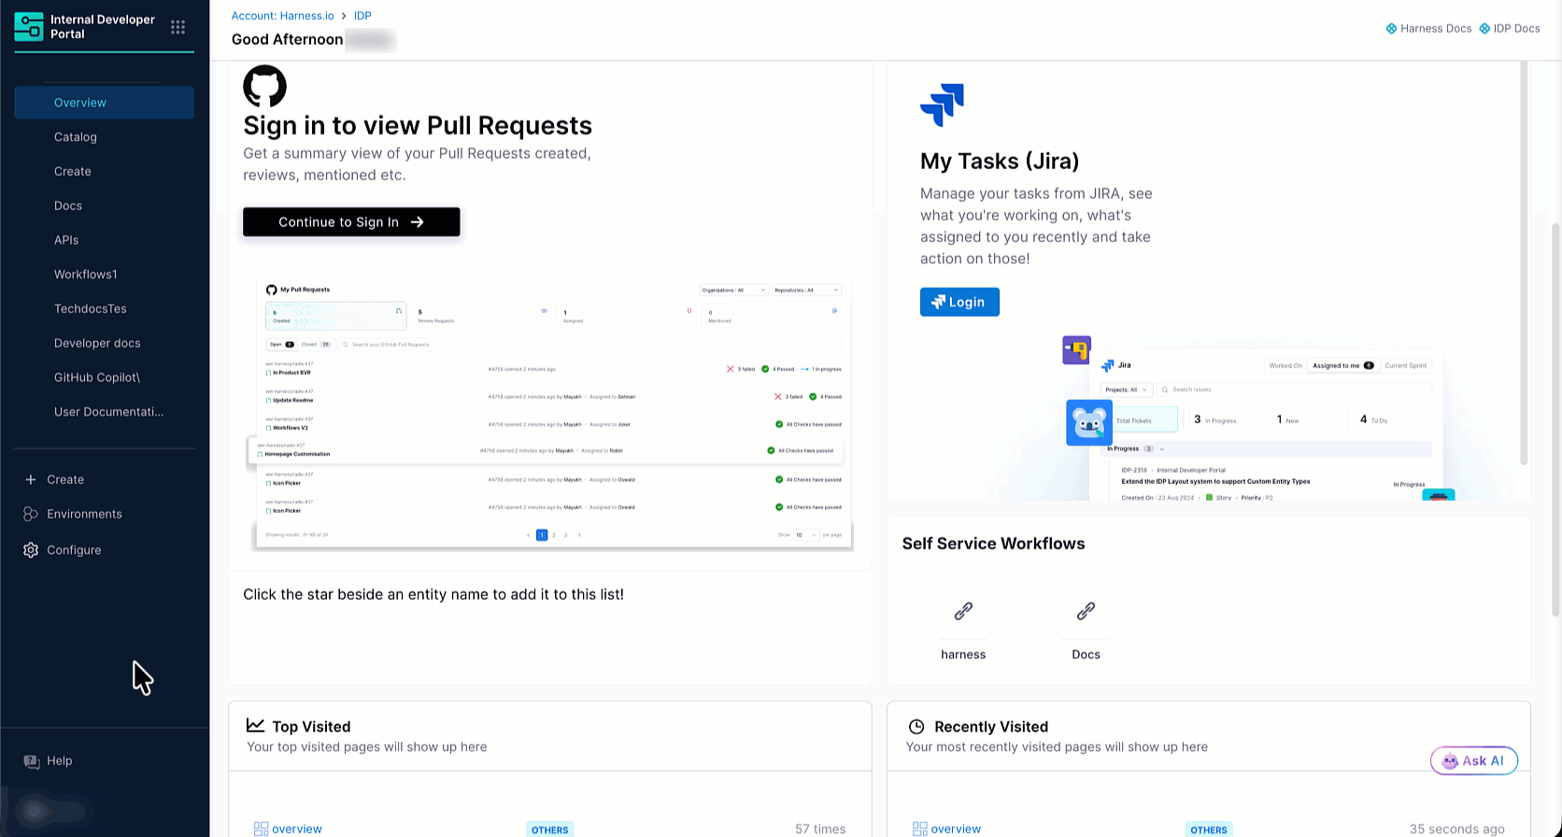Image resolution: width=1562 pixels, height=837 pixels.
Task: Open the app switcher grid icon
Action: tap(177, 27)
